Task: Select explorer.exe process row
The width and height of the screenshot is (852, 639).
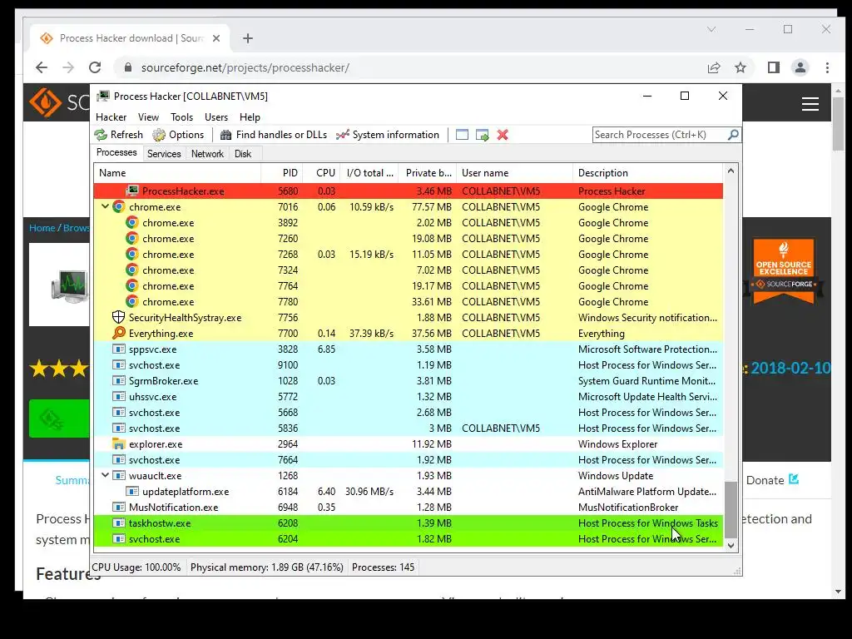Action: tap(409, 444)
